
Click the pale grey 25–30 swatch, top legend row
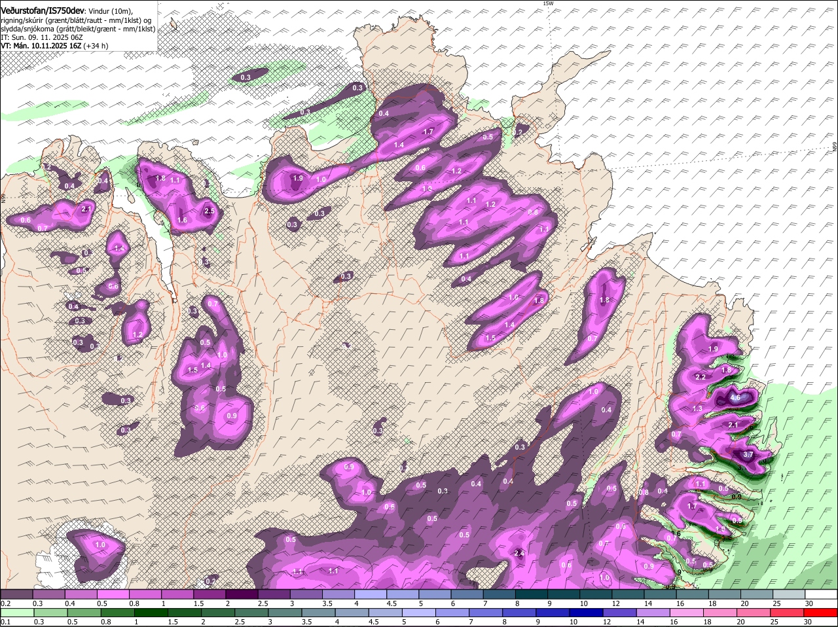790,594
